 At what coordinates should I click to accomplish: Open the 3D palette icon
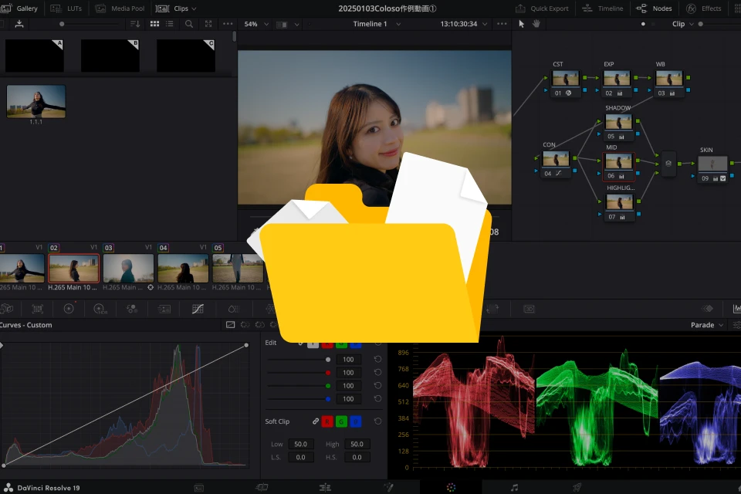click(529, 309)
